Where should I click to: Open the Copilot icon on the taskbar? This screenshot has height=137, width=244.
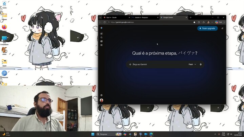(125, 134)
